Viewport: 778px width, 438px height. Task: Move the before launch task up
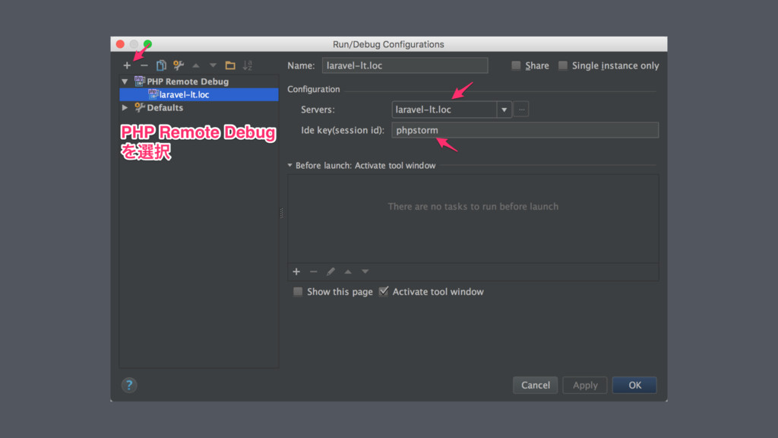[x=348, y=271]
